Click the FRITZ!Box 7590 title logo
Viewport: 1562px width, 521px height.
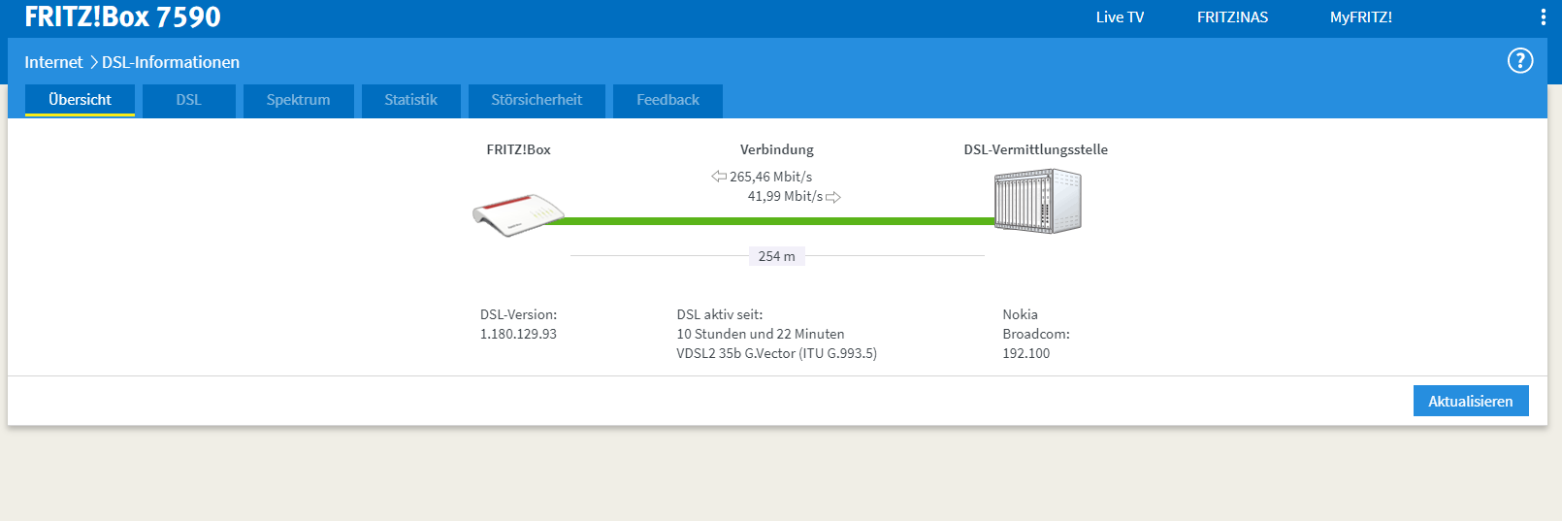click(122, 16)
